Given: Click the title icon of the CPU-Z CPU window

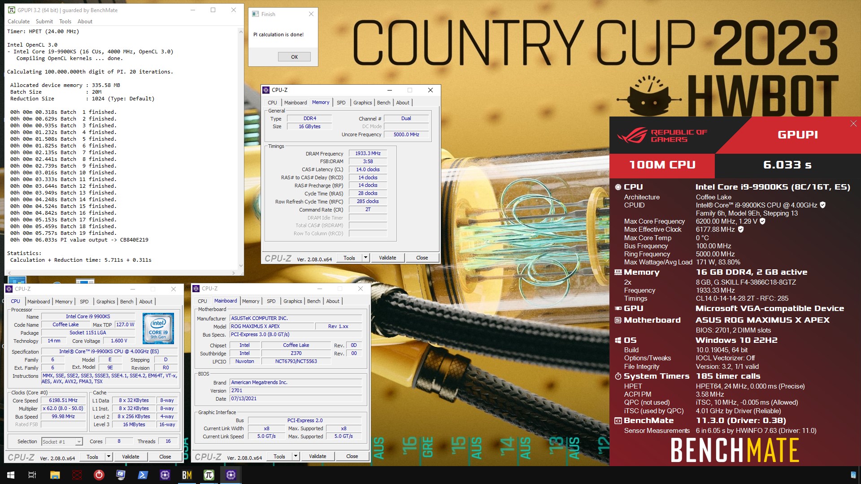Looking at the screenshot, I should 9,289.
